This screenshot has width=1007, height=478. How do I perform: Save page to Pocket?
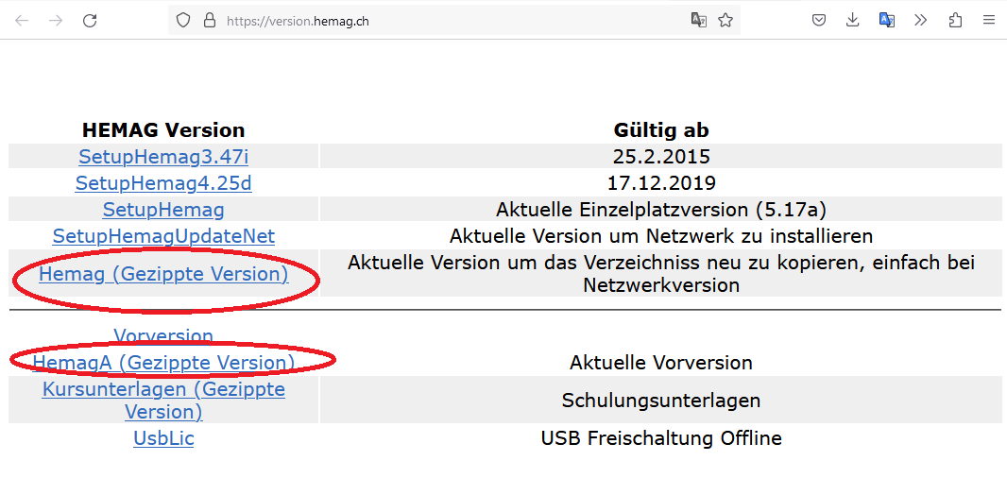[820, 20]
